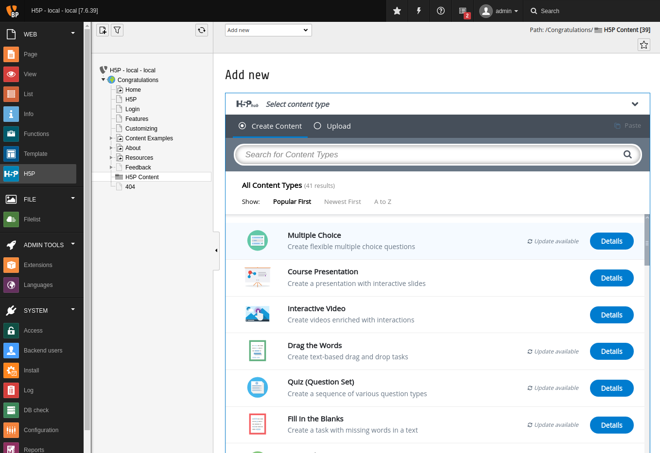Screen dimensions: 660x453
Task: Open Details for Multiple Choice
Action: pos(612,241)
